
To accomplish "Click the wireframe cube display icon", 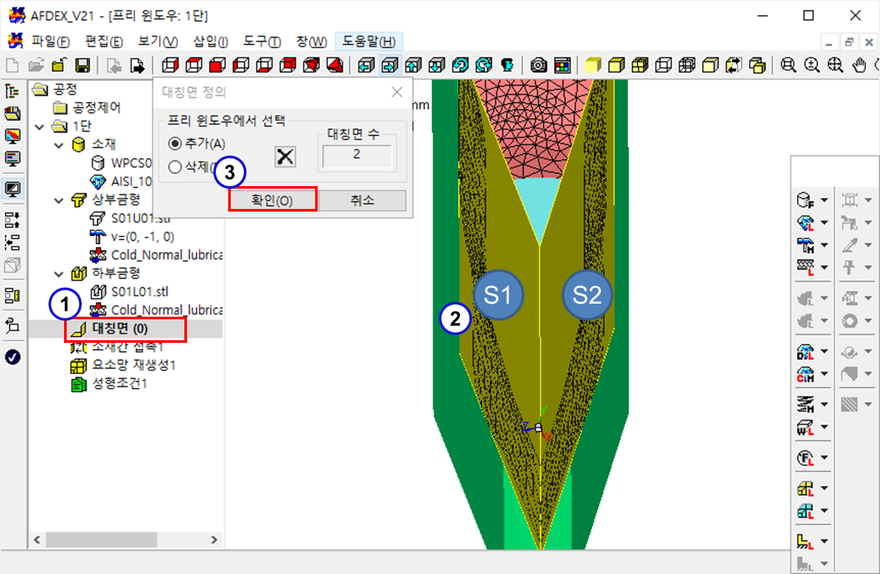I will pos(664,65).
